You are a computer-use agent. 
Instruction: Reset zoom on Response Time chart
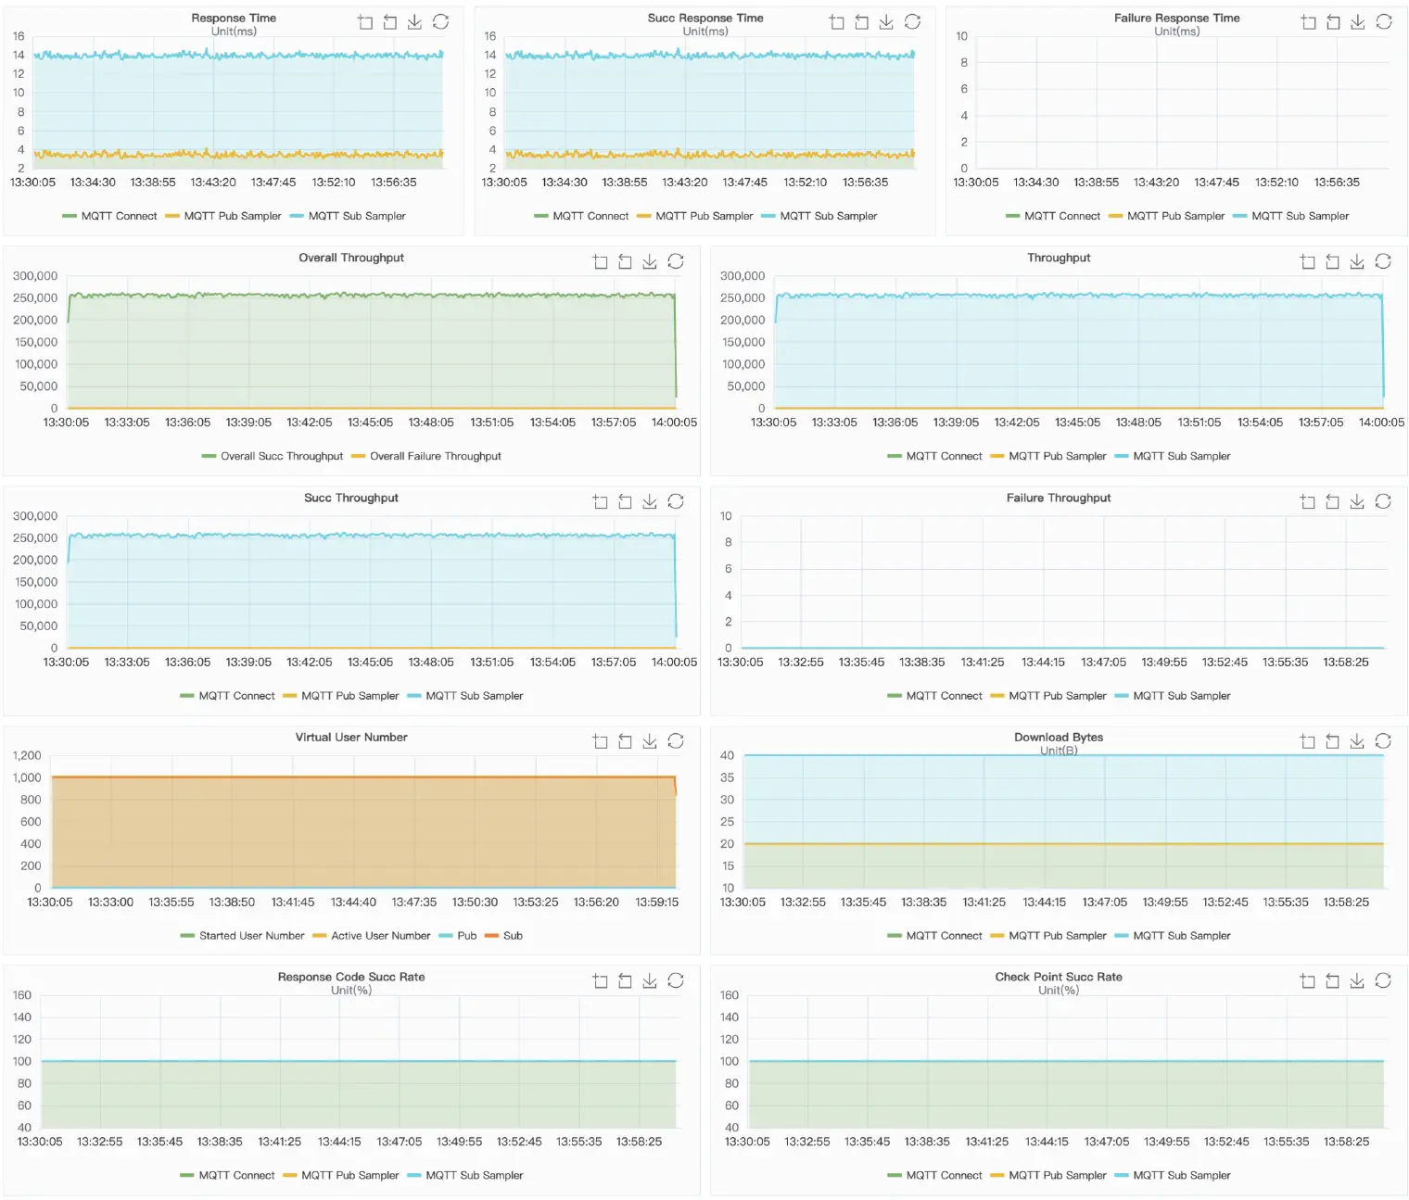(x=390, y=21)
